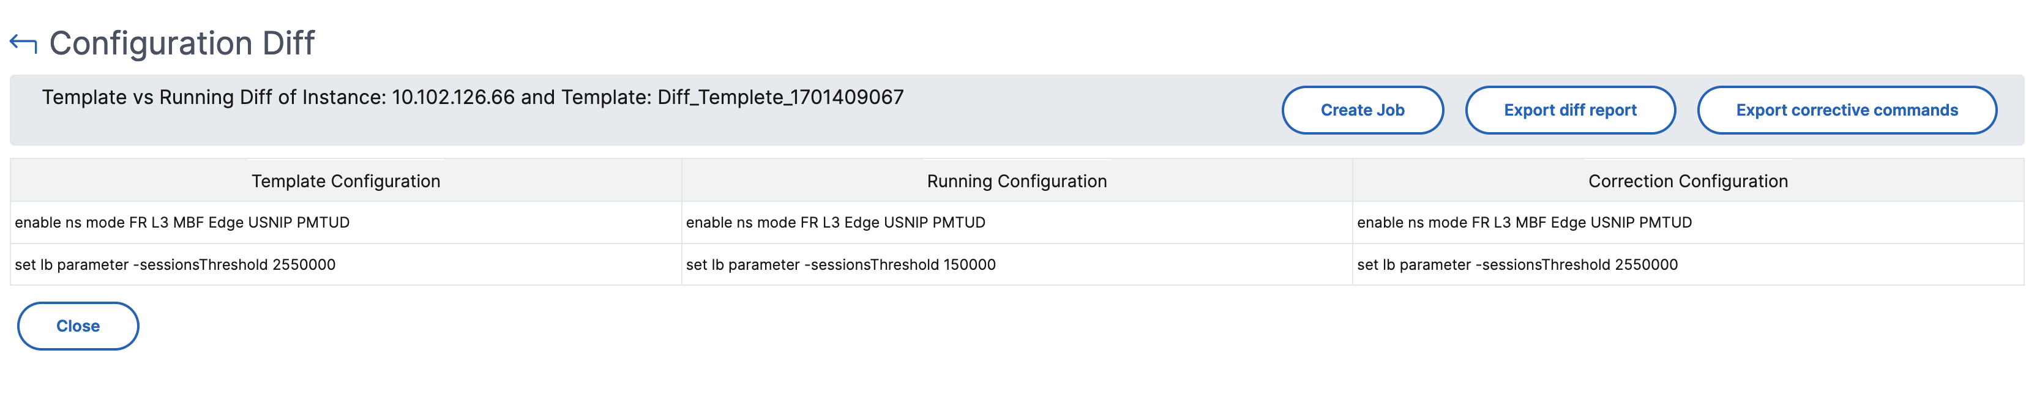The height and width of the screenshot is (394, 2026).
Task: Click correction sessionsThreshold 2550000 cell
Action: [1688, 265]
